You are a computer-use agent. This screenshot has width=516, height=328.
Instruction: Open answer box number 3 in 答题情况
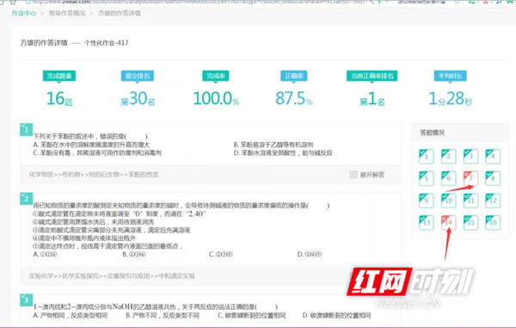[470, 156]
